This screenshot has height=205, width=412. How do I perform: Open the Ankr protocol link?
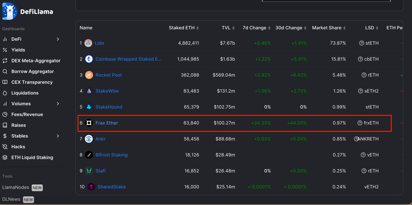100,139
